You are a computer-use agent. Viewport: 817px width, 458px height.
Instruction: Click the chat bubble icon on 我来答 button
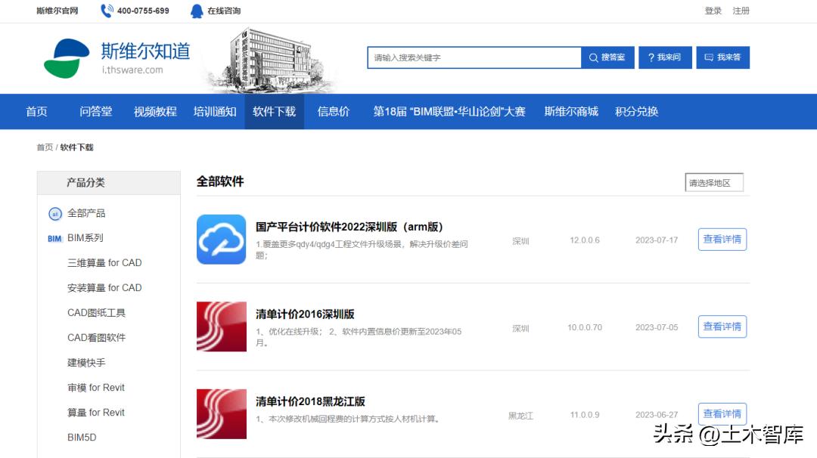click(x=707, y=57)
